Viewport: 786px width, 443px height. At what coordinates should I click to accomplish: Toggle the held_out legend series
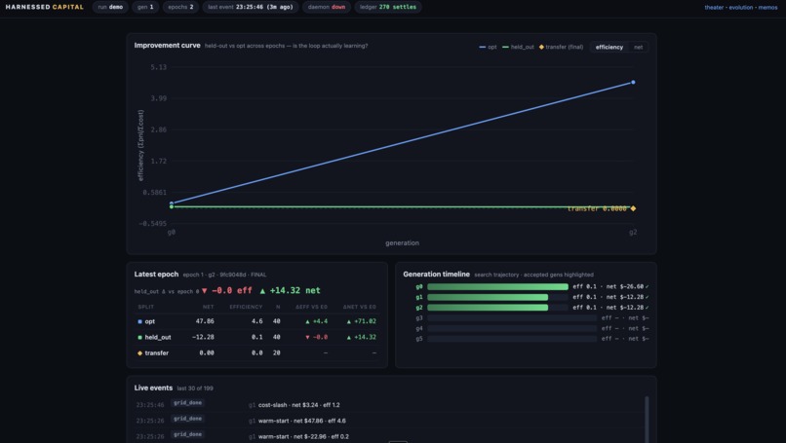point(518,47)
